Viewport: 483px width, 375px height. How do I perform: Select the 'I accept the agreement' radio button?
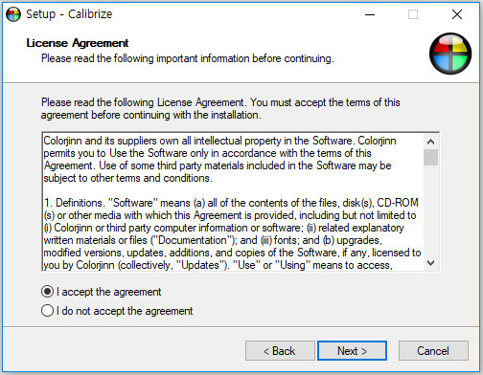pyautogui.click(x=47, y=292)
